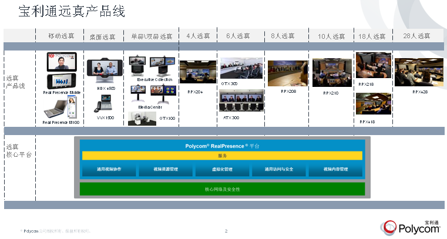Screen dimensions: 447x239
Task: Click the OTX100 label
Action: [167, 118]
